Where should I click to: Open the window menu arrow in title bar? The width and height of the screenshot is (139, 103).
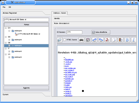[x=3, y=3]
